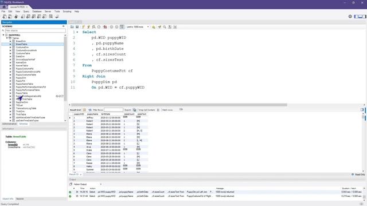Select the TransactionLogTable table

tap(26, 108)
